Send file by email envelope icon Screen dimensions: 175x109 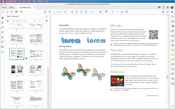167,12
